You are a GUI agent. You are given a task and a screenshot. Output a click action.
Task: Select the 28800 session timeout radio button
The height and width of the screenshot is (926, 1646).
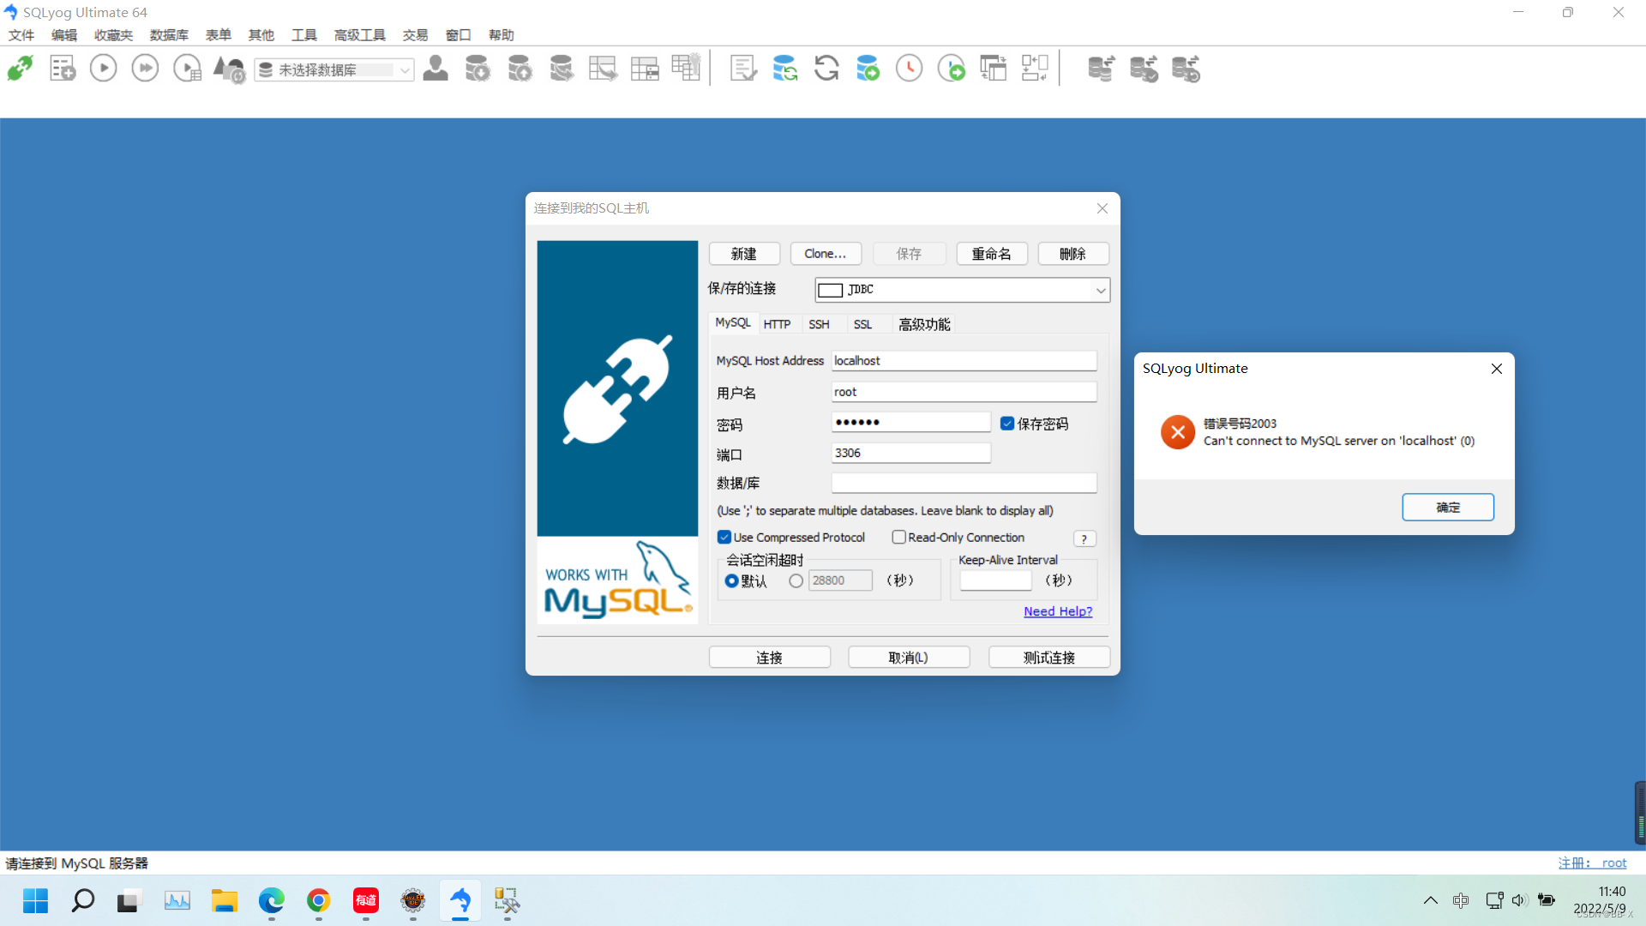(x=796, y=580)
